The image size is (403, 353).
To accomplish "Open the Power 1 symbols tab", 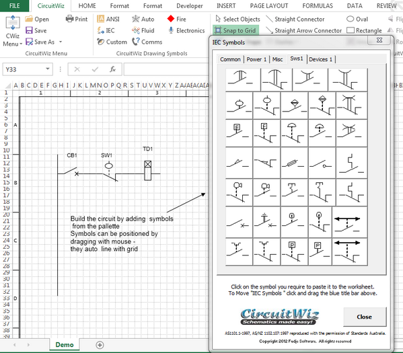I will (256, 59).
